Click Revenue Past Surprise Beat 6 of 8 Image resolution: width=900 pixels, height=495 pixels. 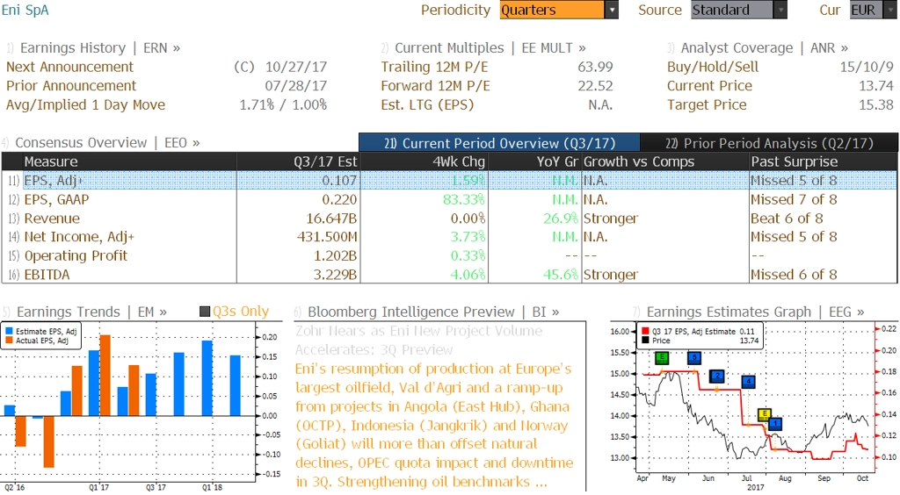coord(787,219)
